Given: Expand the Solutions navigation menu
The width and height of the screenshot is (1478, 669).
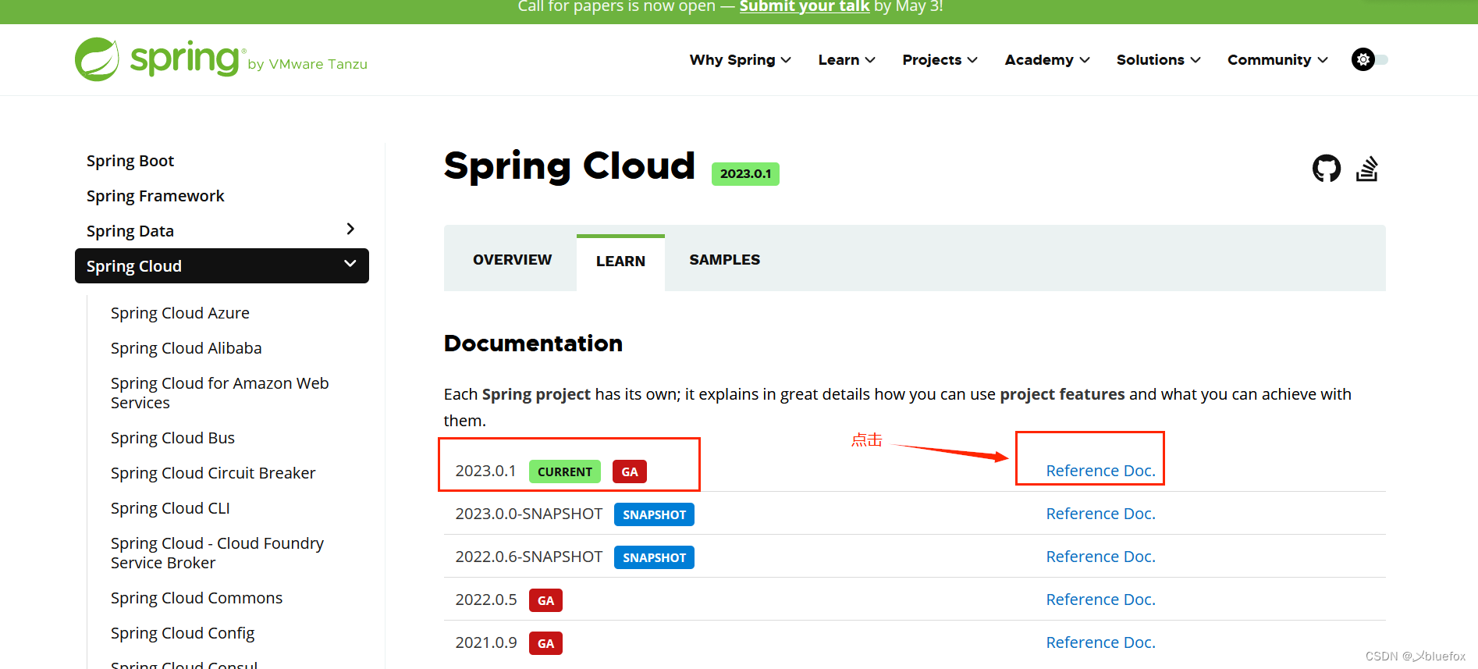Looking at the screenshot, I should [x=1158, y=60].
